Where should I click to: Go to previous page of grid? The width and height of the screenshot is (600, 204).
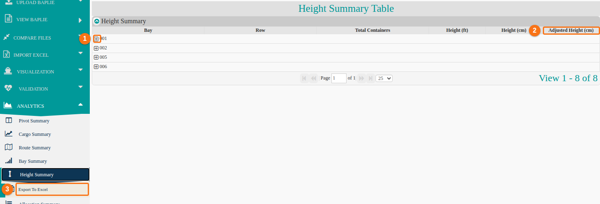[x=313, y=78]
